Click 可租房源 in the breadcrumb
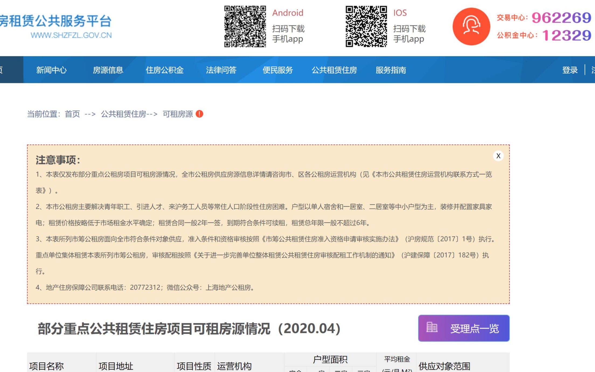Viewport: 595px width, 372px height. (178, 114)
